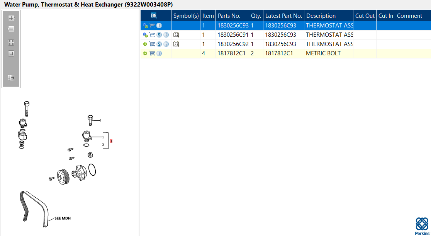Click the single-square fit view icon
The width and height of the screenshot is (431, 236).
(11, 53)
